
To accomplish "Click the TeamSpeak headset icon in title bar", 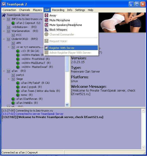I will (4, 4).
